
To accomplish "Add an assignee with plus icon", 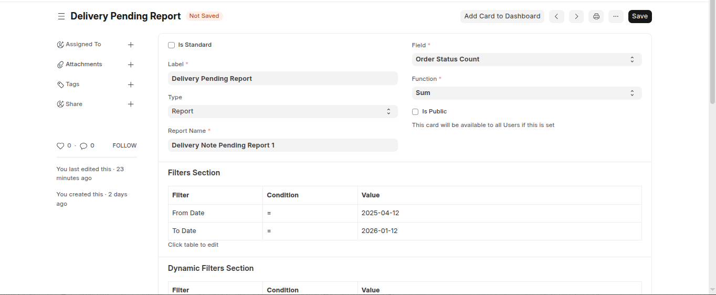I will (131, 45).
